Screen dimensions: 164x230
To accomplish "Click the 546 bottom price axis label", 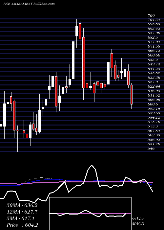I will (152, 149).
